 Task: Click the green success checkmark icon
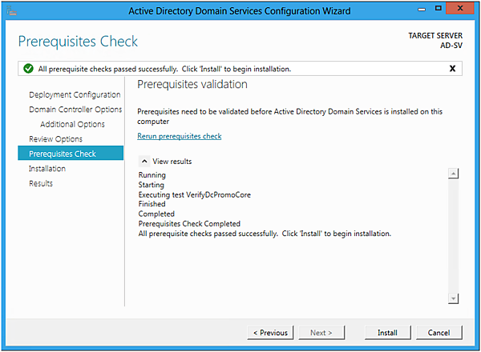[x=27, y=69]
